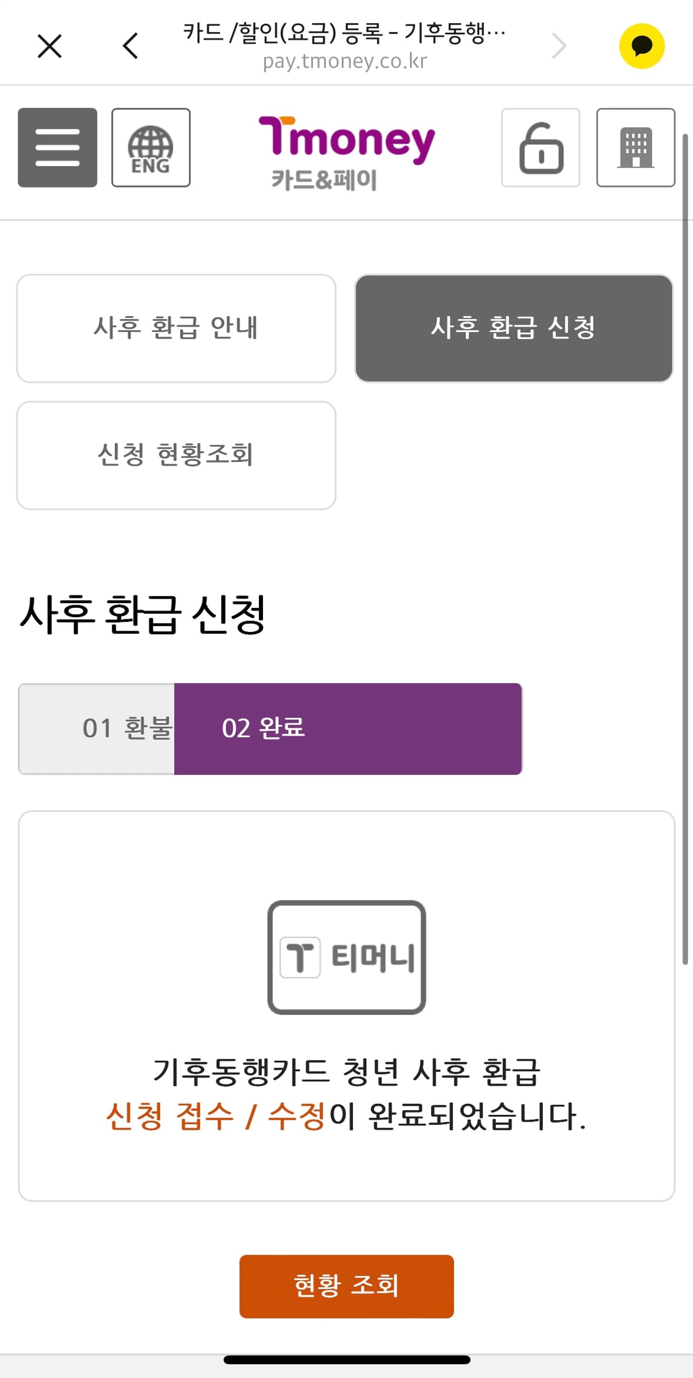This screenshot has width=693, height=1378.
Task: Switch language with ENG globe icon
Action: tap(151, 148)
